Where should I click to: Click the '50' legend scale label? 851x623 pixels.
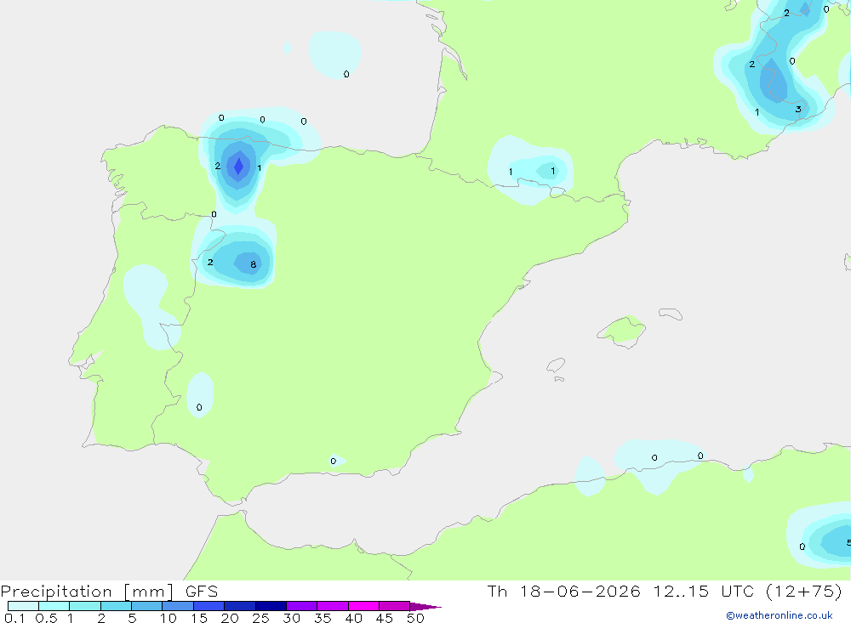point(415,618)
